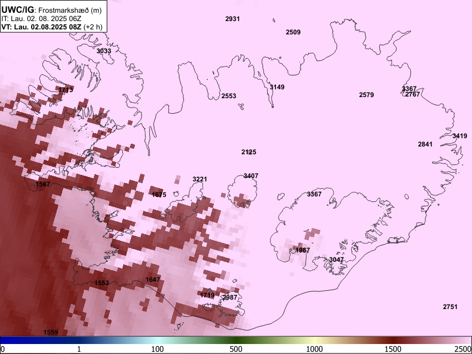Click the 3033 value on the map

pyautogui.click(x=104, y=51)
